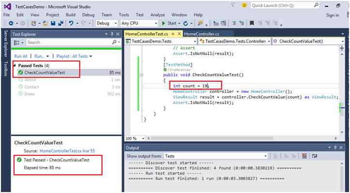The width and height of the screenshot is (350, 193).
Task: Click the Run All link
Action: coord(21,56)
